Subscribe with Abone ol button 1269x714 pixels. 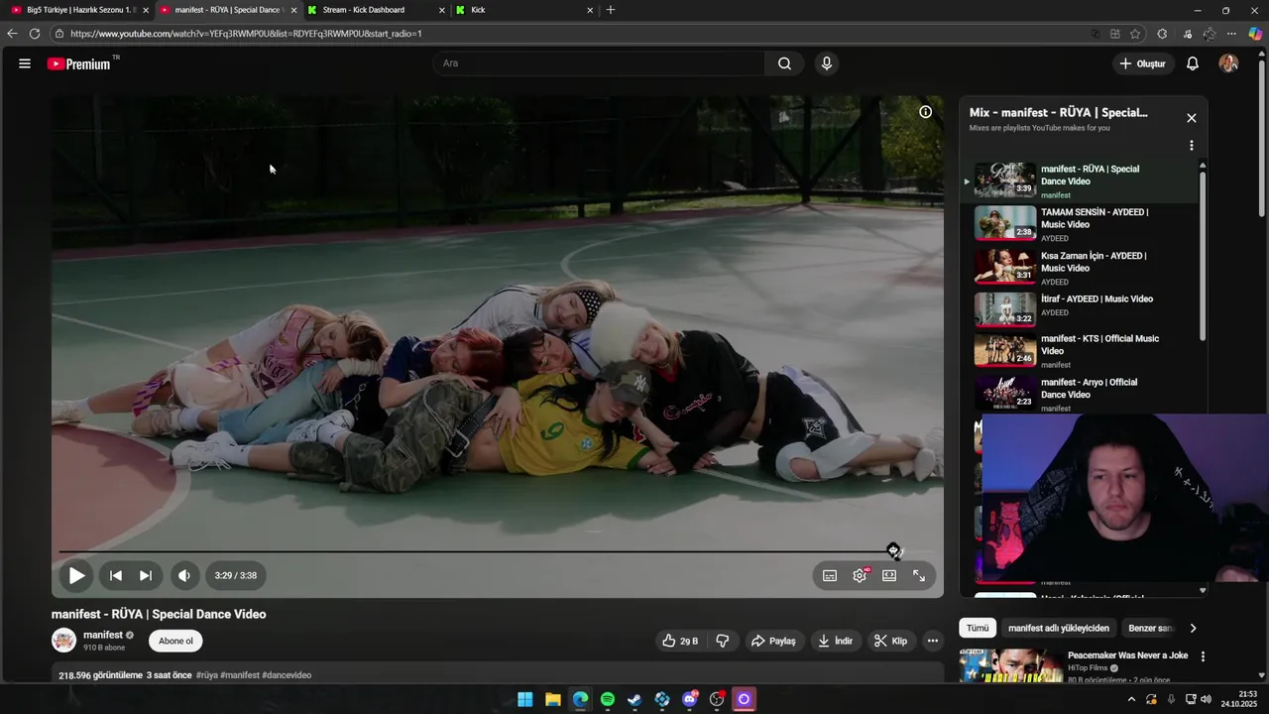point(175,641)
